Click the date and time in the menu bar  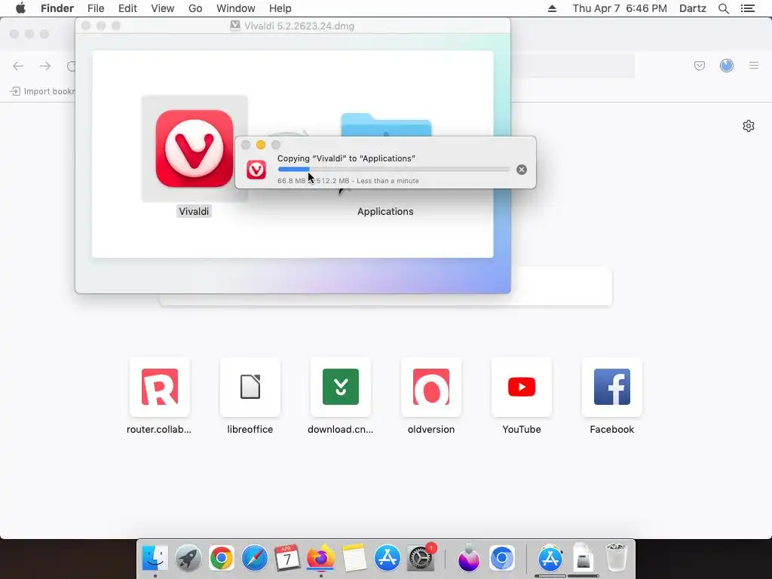click(x=620, y=8)
